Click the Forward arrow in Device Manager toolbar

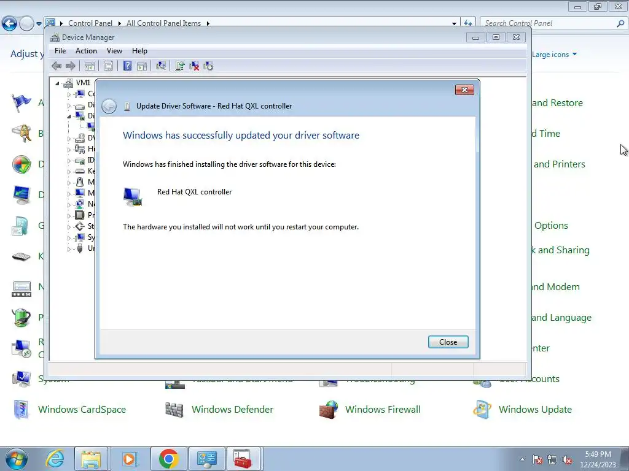click(x=71, y=66)
